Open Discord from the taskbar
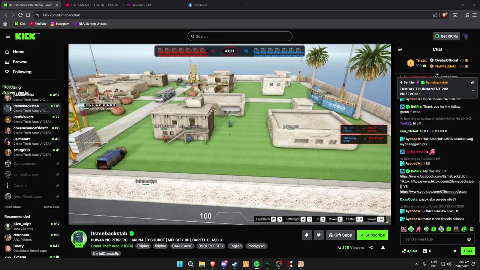Screen dimensions: 480x270 [224, 264]
